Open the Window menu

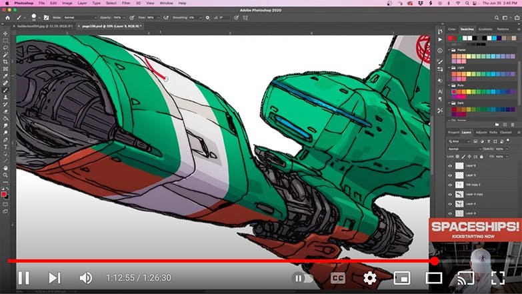coord(166,3)
